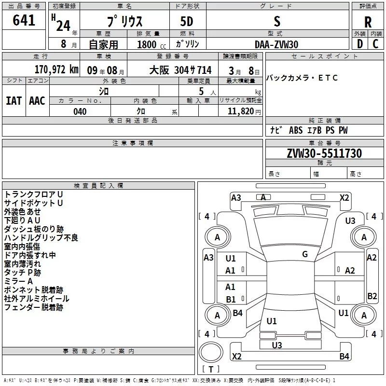Select the セールスポイント header
This screenshot has height=386, width=386.
(x=324, y=56)
